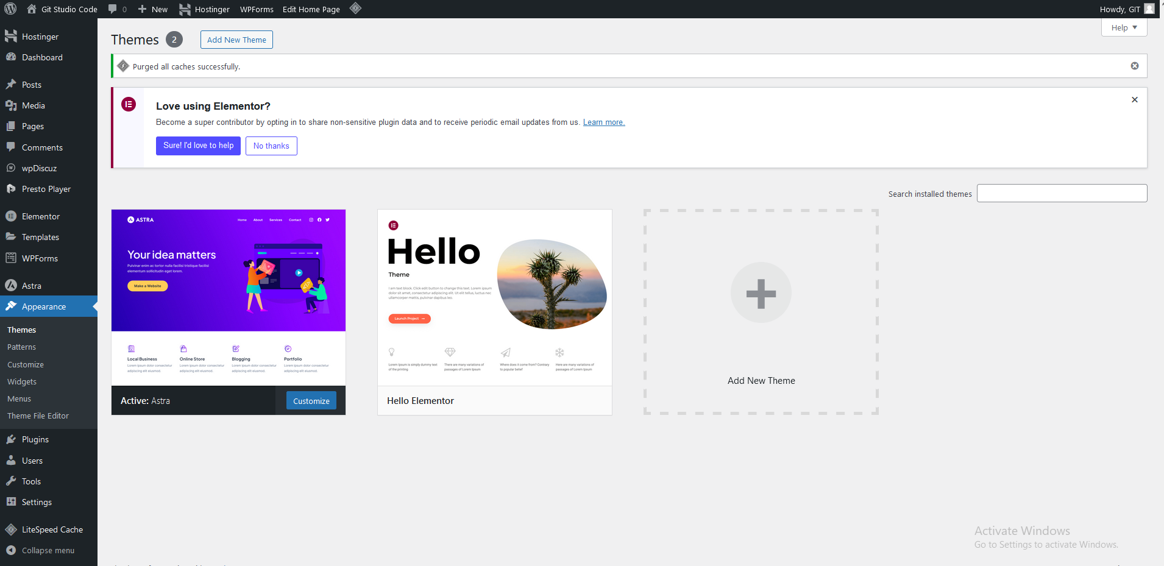1164x566 pixels.
Task: Click the Customize button on Astra theme
Action: tap(311, 400)
